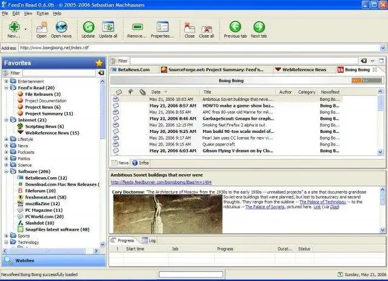Sort by the attachment paperclip column icon
This screenshot has width=388, height=281.
142,92
